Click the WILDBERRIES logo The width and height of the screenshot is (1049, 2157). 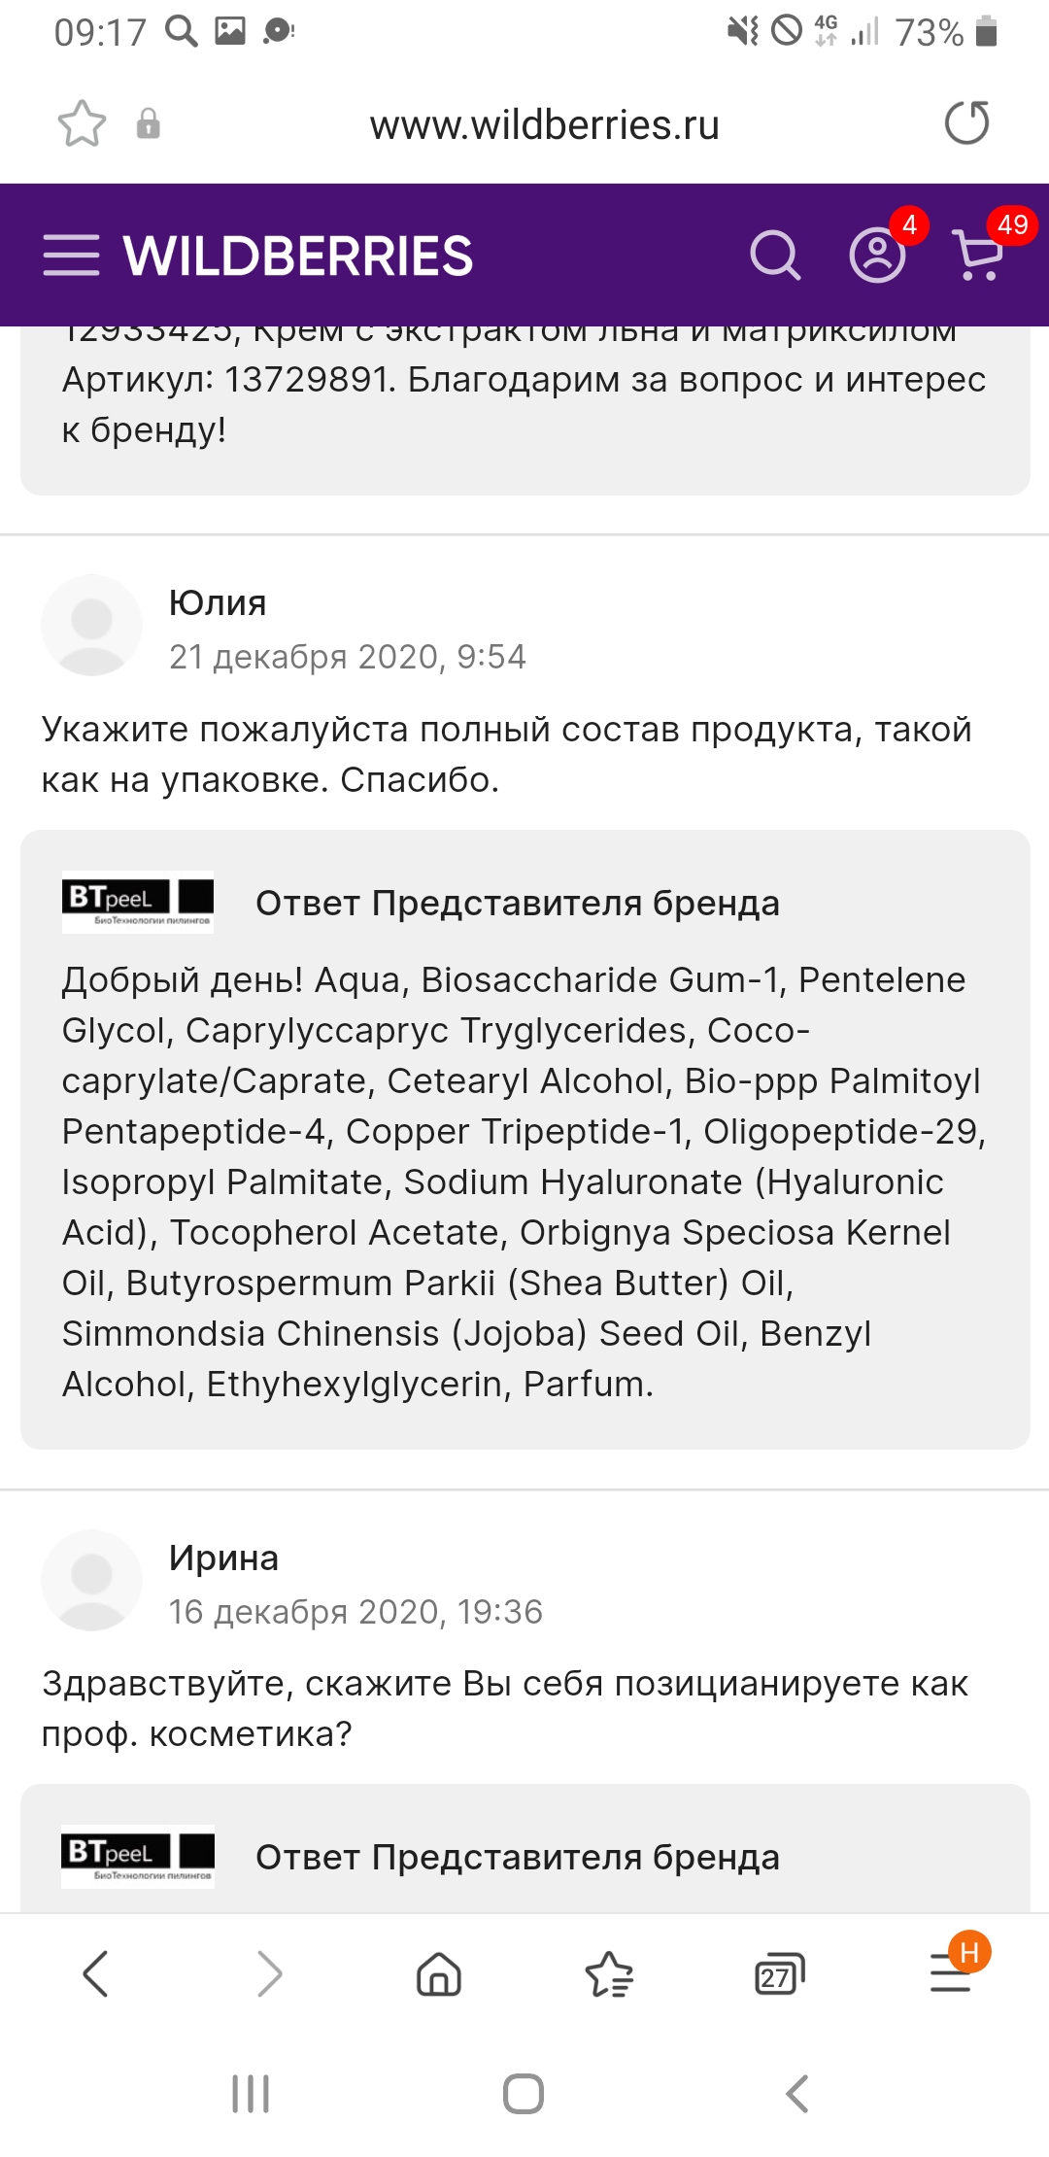click(298, 257)
